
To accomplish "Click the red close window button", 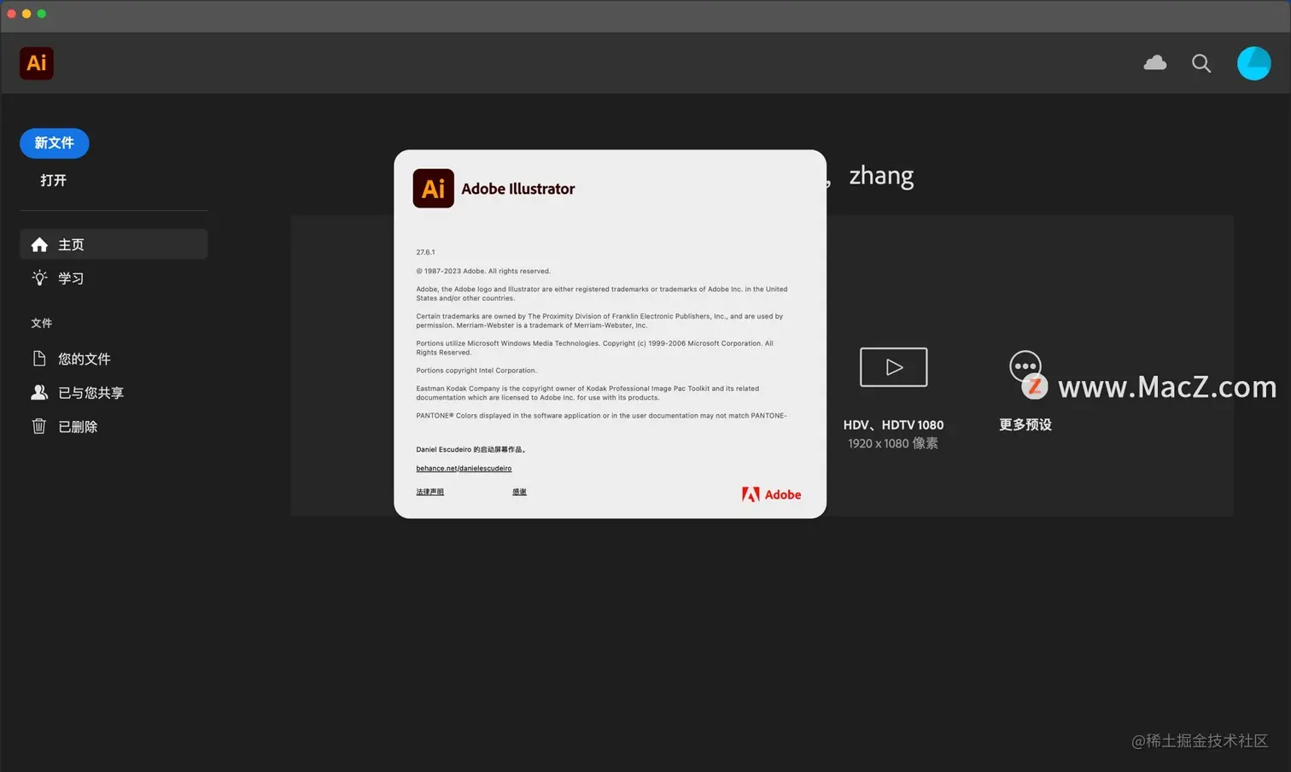I will pyautogui.click(x=12, y=14).
